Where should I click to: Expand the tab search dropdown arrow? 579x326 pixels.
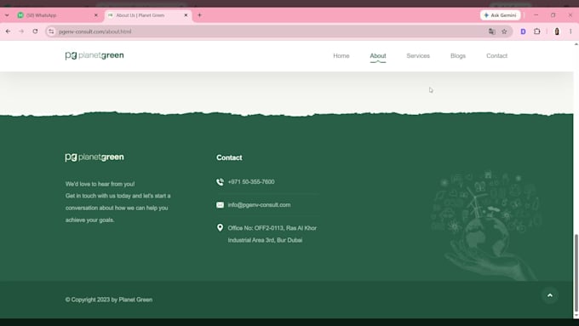click(7, 15)
